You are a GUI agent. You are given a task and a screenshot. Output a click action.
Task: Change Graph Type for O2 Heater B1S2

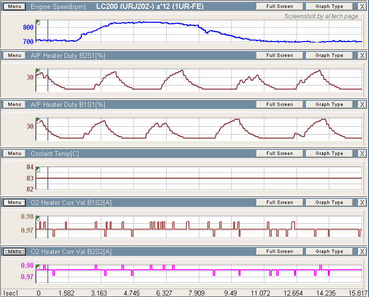[329, 202]
